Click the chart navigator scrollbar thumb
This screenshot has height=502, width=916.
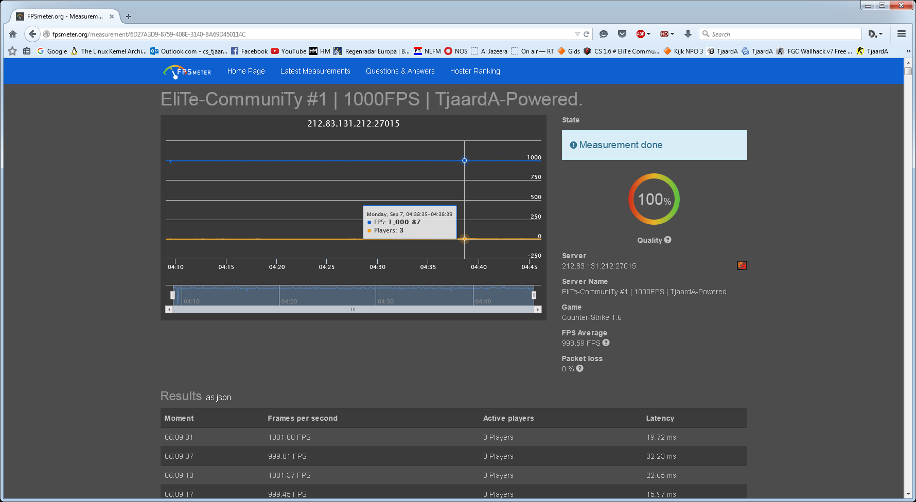pos(354,309)
